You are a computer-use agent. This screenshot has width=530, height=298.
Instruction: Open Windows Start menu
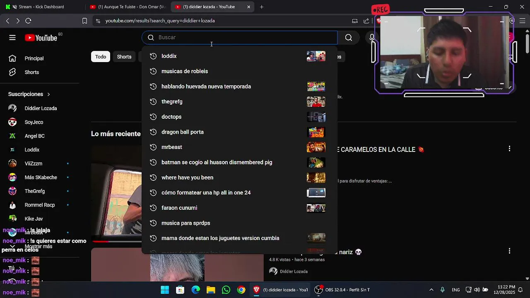click(x=165, y=290)
